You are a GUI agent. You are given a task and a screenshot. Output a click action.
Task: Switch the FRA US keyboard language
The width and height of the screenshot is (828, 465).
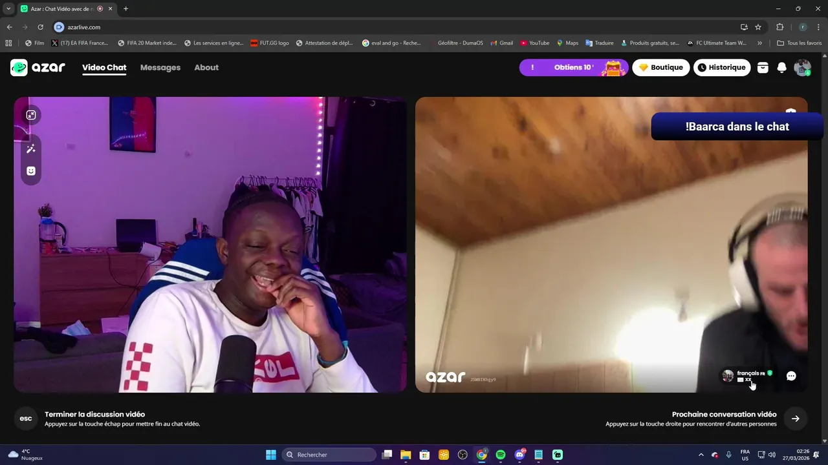(745, 455)
